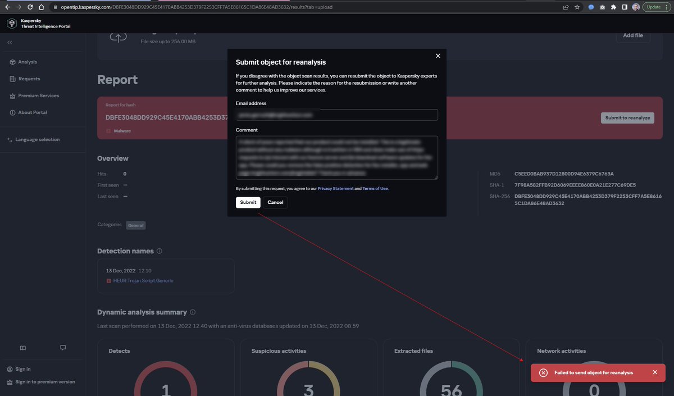
Task: Click info icon next to Dynamic analysis summary
Action: [x=193, y=312]
